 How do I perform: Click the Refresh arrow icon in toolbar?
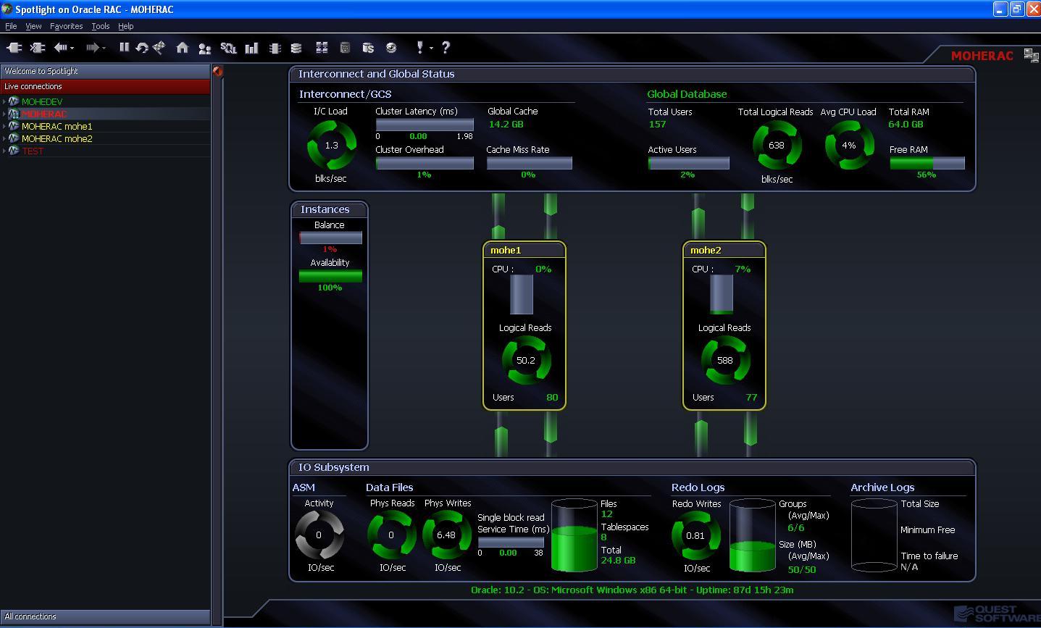click(x=142, y=48)
